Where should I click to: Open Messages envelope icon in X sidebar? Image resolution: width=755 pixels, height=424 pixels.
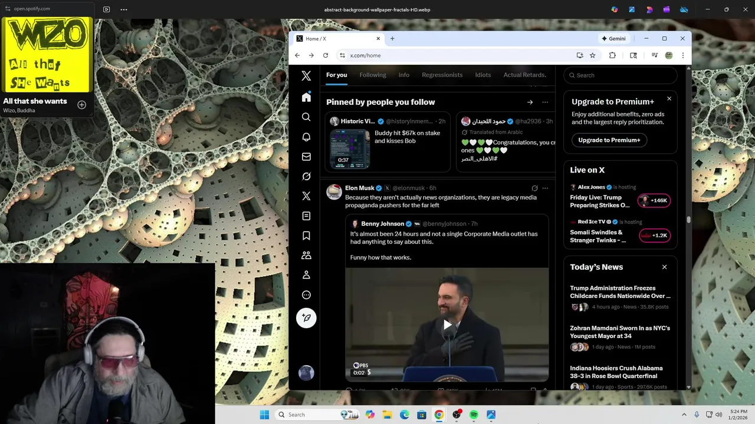306,157
